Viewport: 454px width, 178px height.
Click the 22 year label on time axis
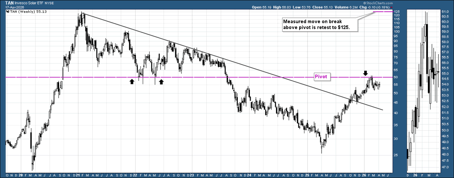[135, 175]
